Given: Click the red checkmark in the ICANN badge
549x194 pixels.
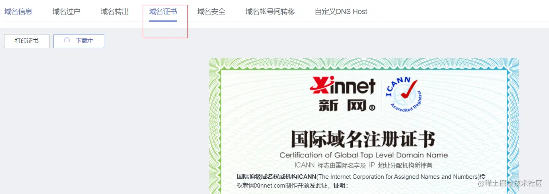Looking at the screenshot, I should [409, 89].
